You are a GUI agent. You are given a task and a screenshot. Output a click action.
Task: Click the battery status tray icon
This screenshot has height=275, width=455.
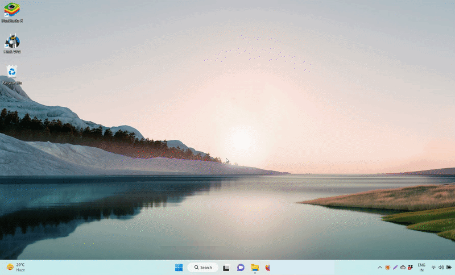pyautogui.click(x=448, y=268)
